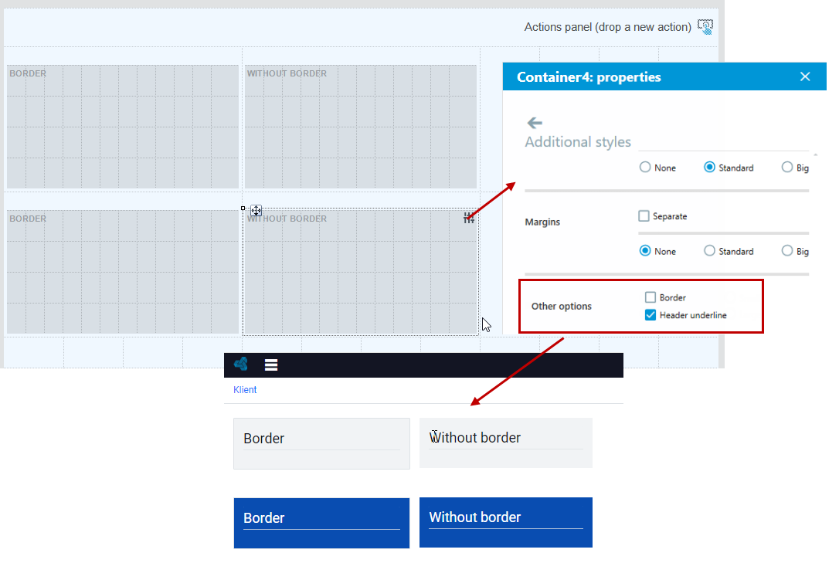Viewport: 839px width, 563px height.
Task: Click the already selected Standard radio option
Action: (x=709, y=168)
